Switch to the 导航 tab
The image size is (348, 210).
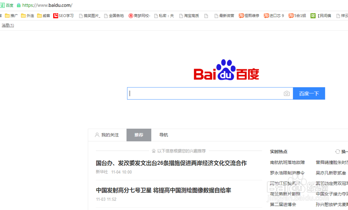point(164,135)
